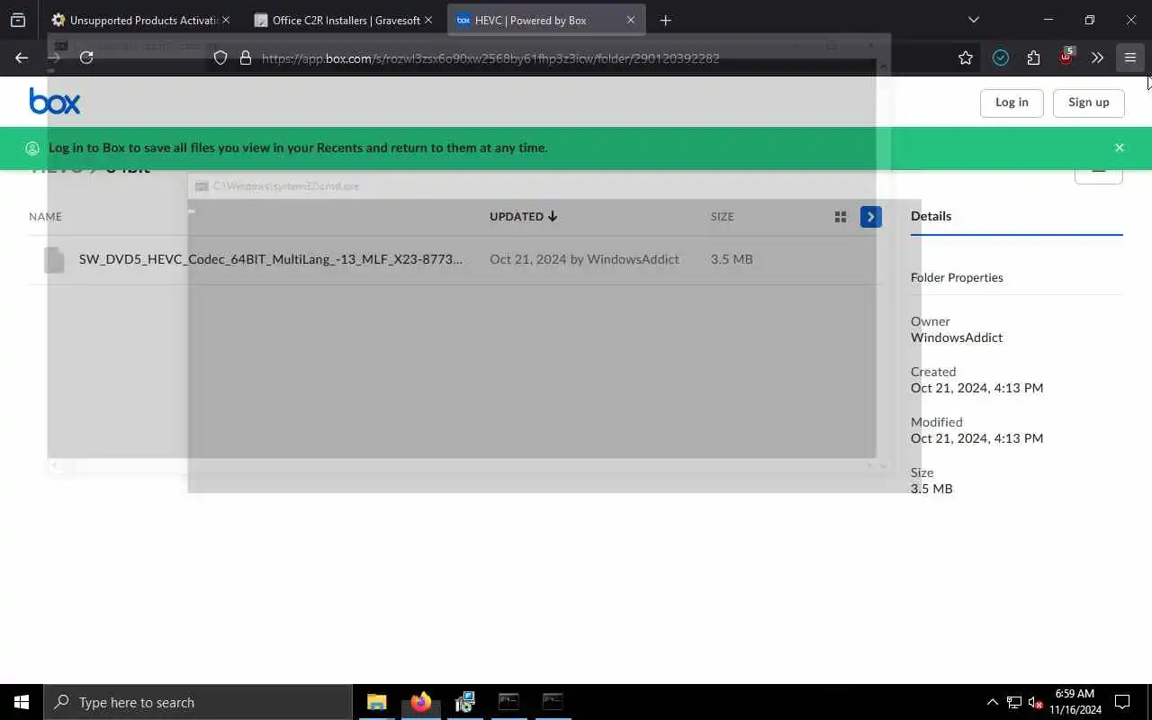1152x720 pixels.
Task: Click the site padlock icon
Action: coord(245,58)
